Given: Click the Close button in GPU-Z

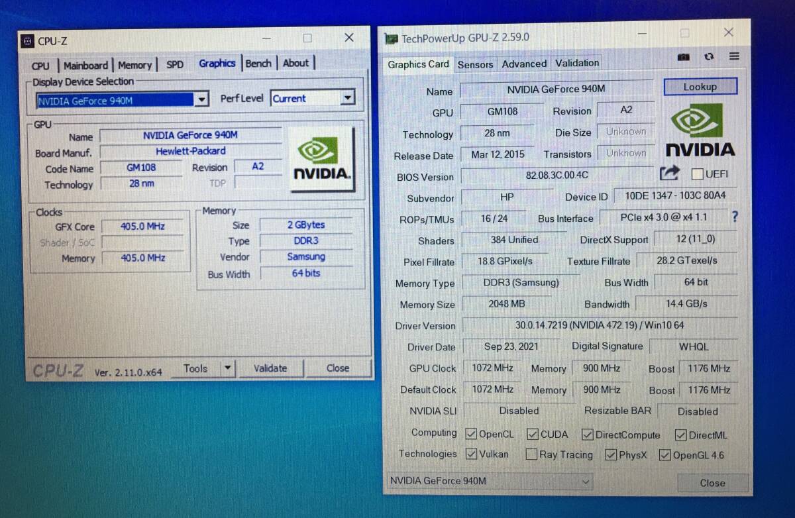Looking at the screenshot, I should pos(712,483).
